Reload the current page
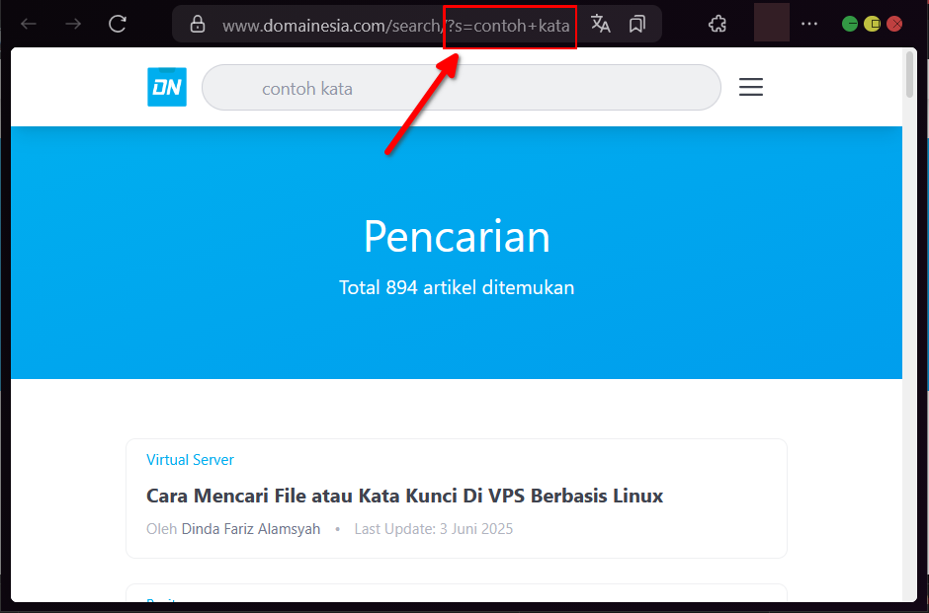The image size is (929, 613). 118,24
